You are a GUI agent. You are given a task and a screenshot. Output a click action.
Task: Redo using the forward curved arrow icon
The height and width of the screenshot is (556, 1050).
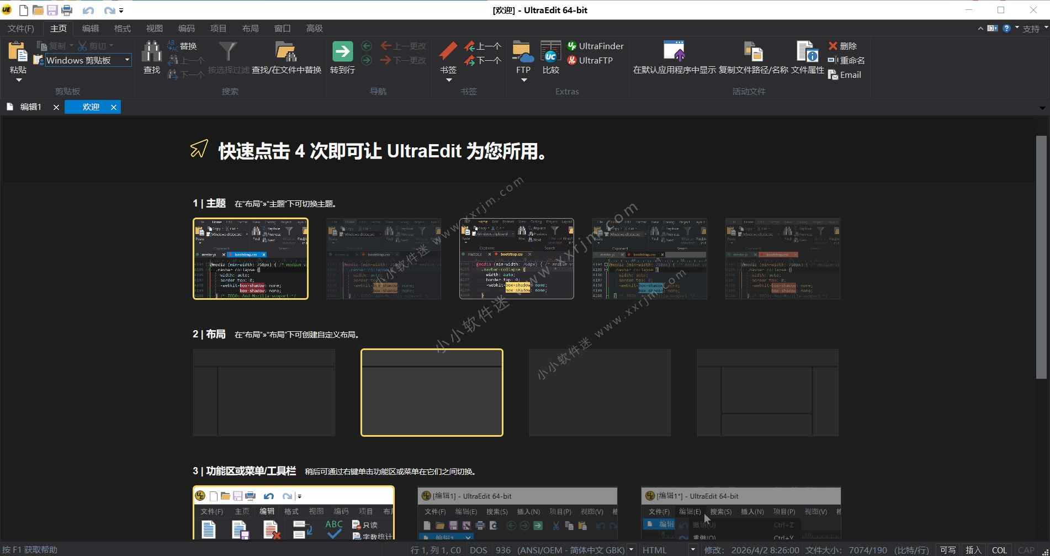(x=109, y=10)
